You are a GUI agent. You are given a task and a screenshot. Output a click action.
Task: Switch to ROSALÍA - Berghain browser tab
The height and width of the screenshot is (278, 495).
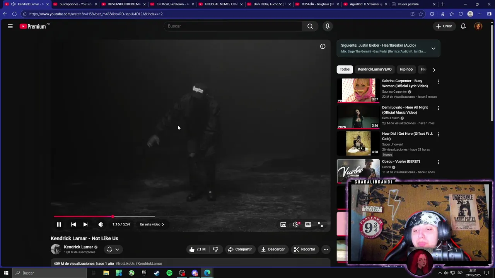coord(317,4)
